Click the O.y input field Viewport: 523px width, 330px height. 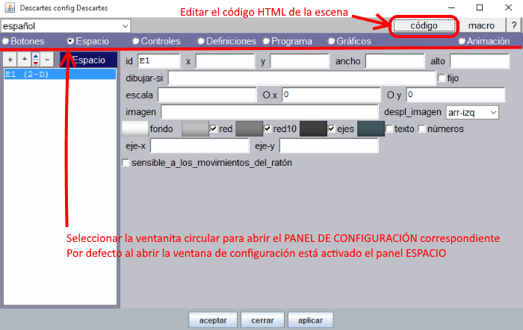tap(456, 95)
